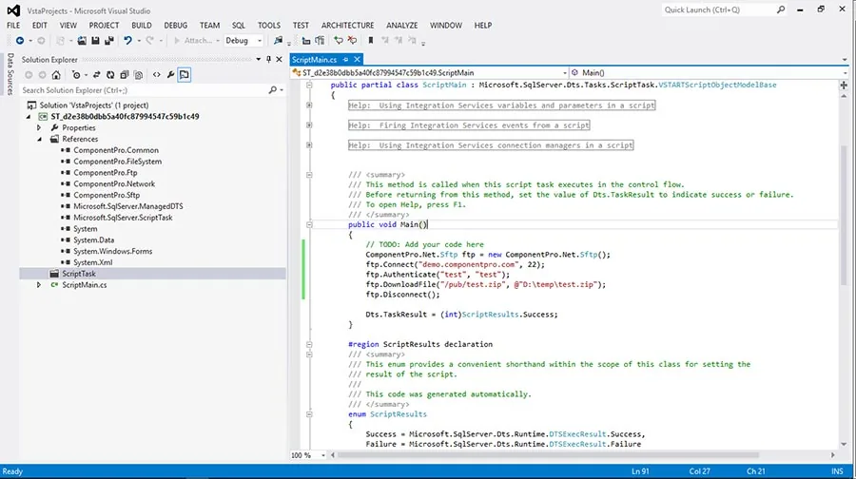Select the System.Windows.Forms reference
The height and width of the screenshot is (479, 856).
tap(113, 251)
